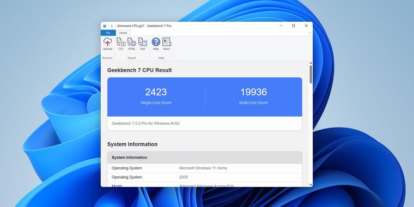Click the 19936 multi-core score
414x207 pixels.
pyautogui.click(x=253, y=92)
